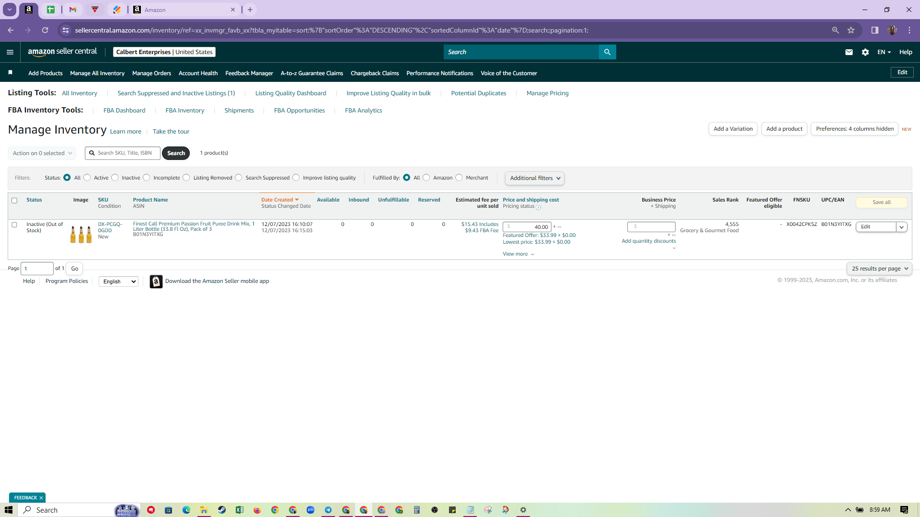Image resolution: width=920 pixels, height=517 pixels.
Task: Click the Business Price input field
Action: click(651, 226)
